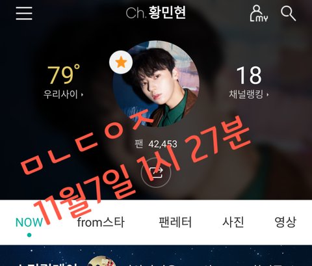The width and height of the screenshot is (312, 266).
Task: Switch to the 팬레터 tab
Action: pos(175,222)
